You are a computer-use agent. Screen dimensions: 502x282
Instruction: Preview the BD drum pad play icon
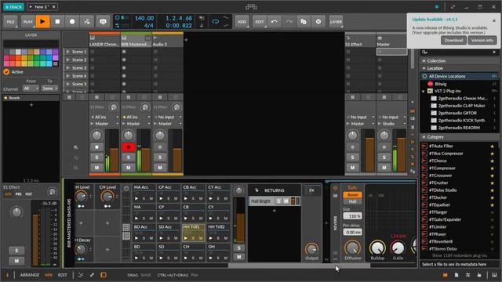click(x=136, y=258)
